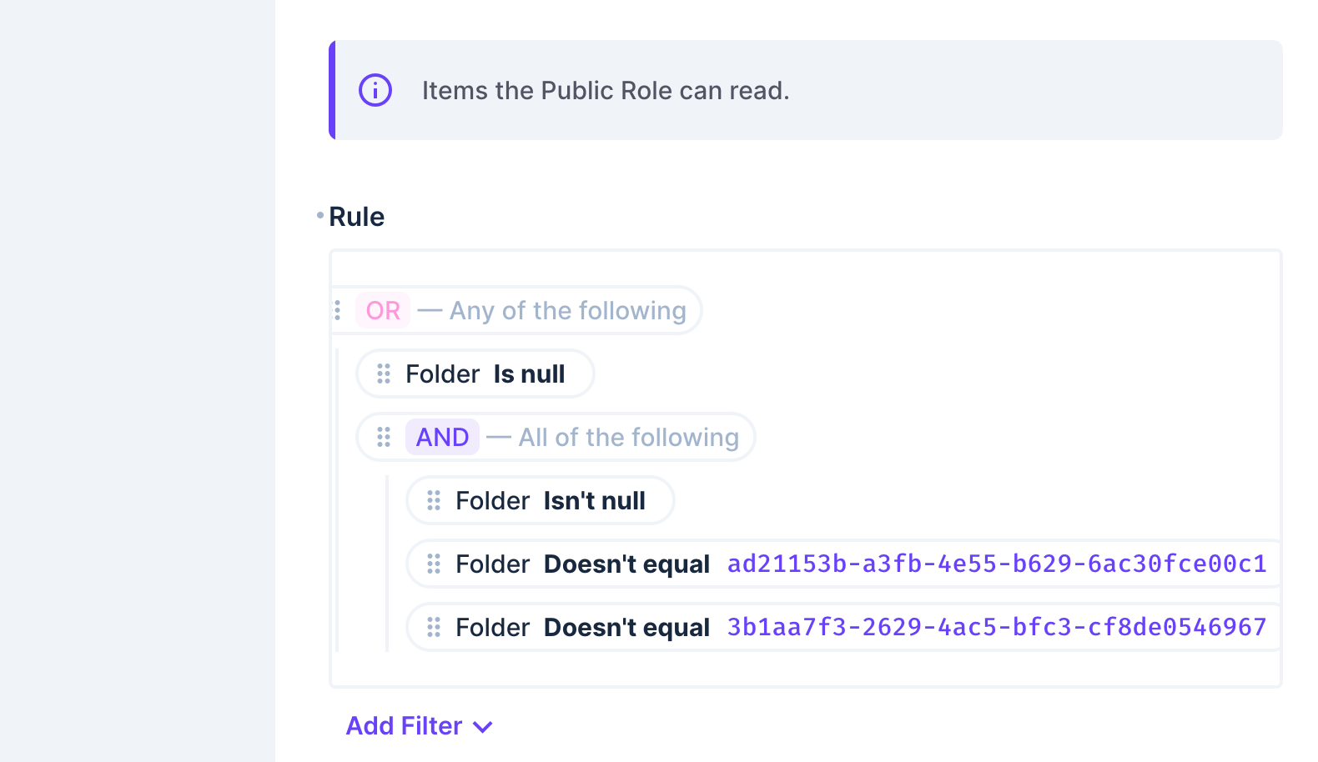The height and width of the screenshot is (762, 1318).
Task: Open the 'Doesn't equal' operator selector
Action: click(626, 564)
